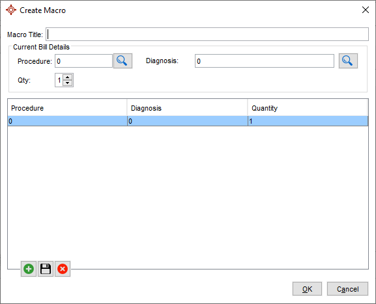Select the Qty value box

[x=59, y=80]
